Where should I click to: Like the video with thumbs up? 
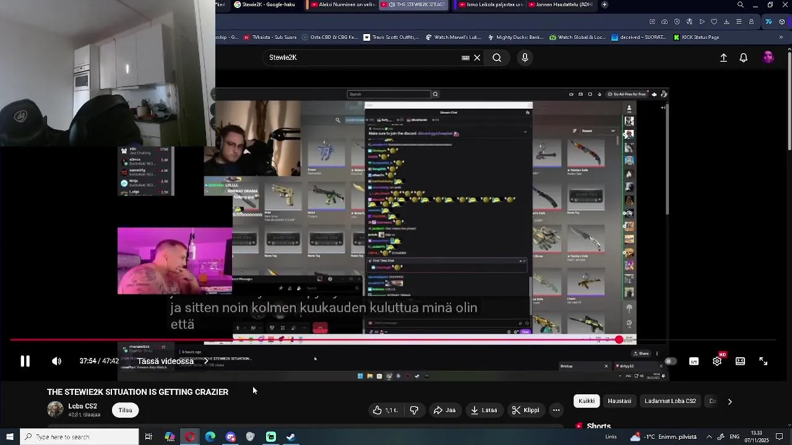[386, 410]
